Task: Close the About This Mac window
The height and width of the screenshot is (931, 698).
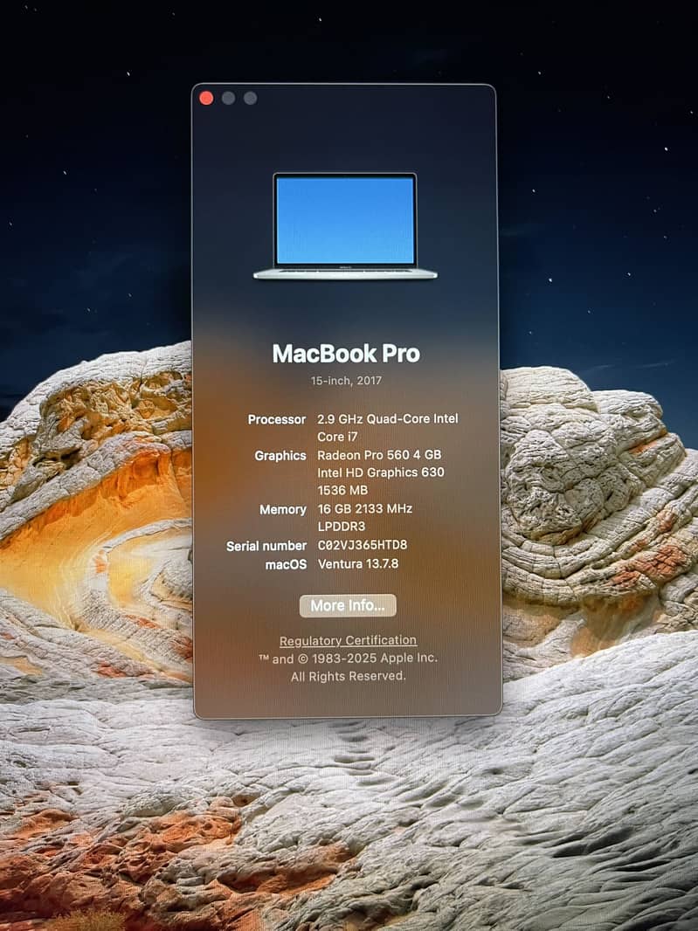Action: pyautogui.click(x=206, y=98)
